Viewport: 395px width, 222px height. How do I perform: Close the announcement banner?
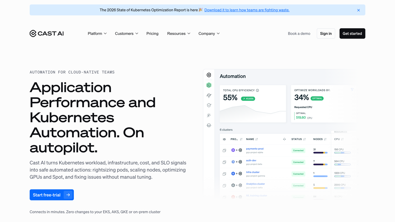(x=358, y=10)
